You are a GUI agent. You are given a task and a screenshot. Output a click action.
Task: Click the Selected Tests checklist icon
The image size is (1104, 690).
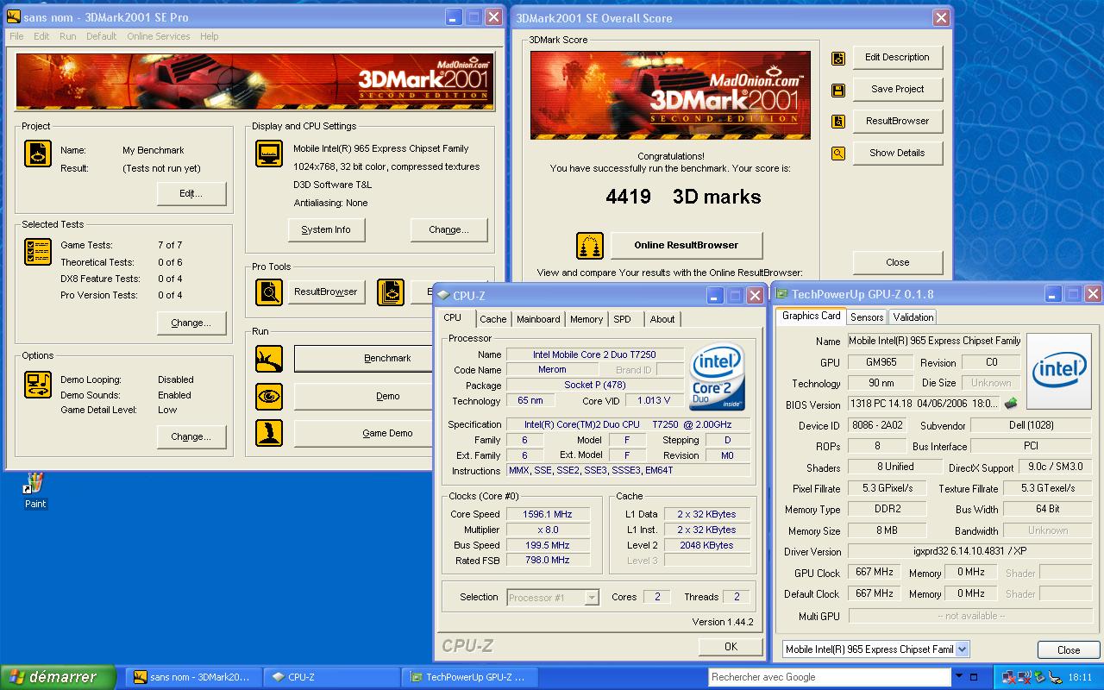pos(38,252)
